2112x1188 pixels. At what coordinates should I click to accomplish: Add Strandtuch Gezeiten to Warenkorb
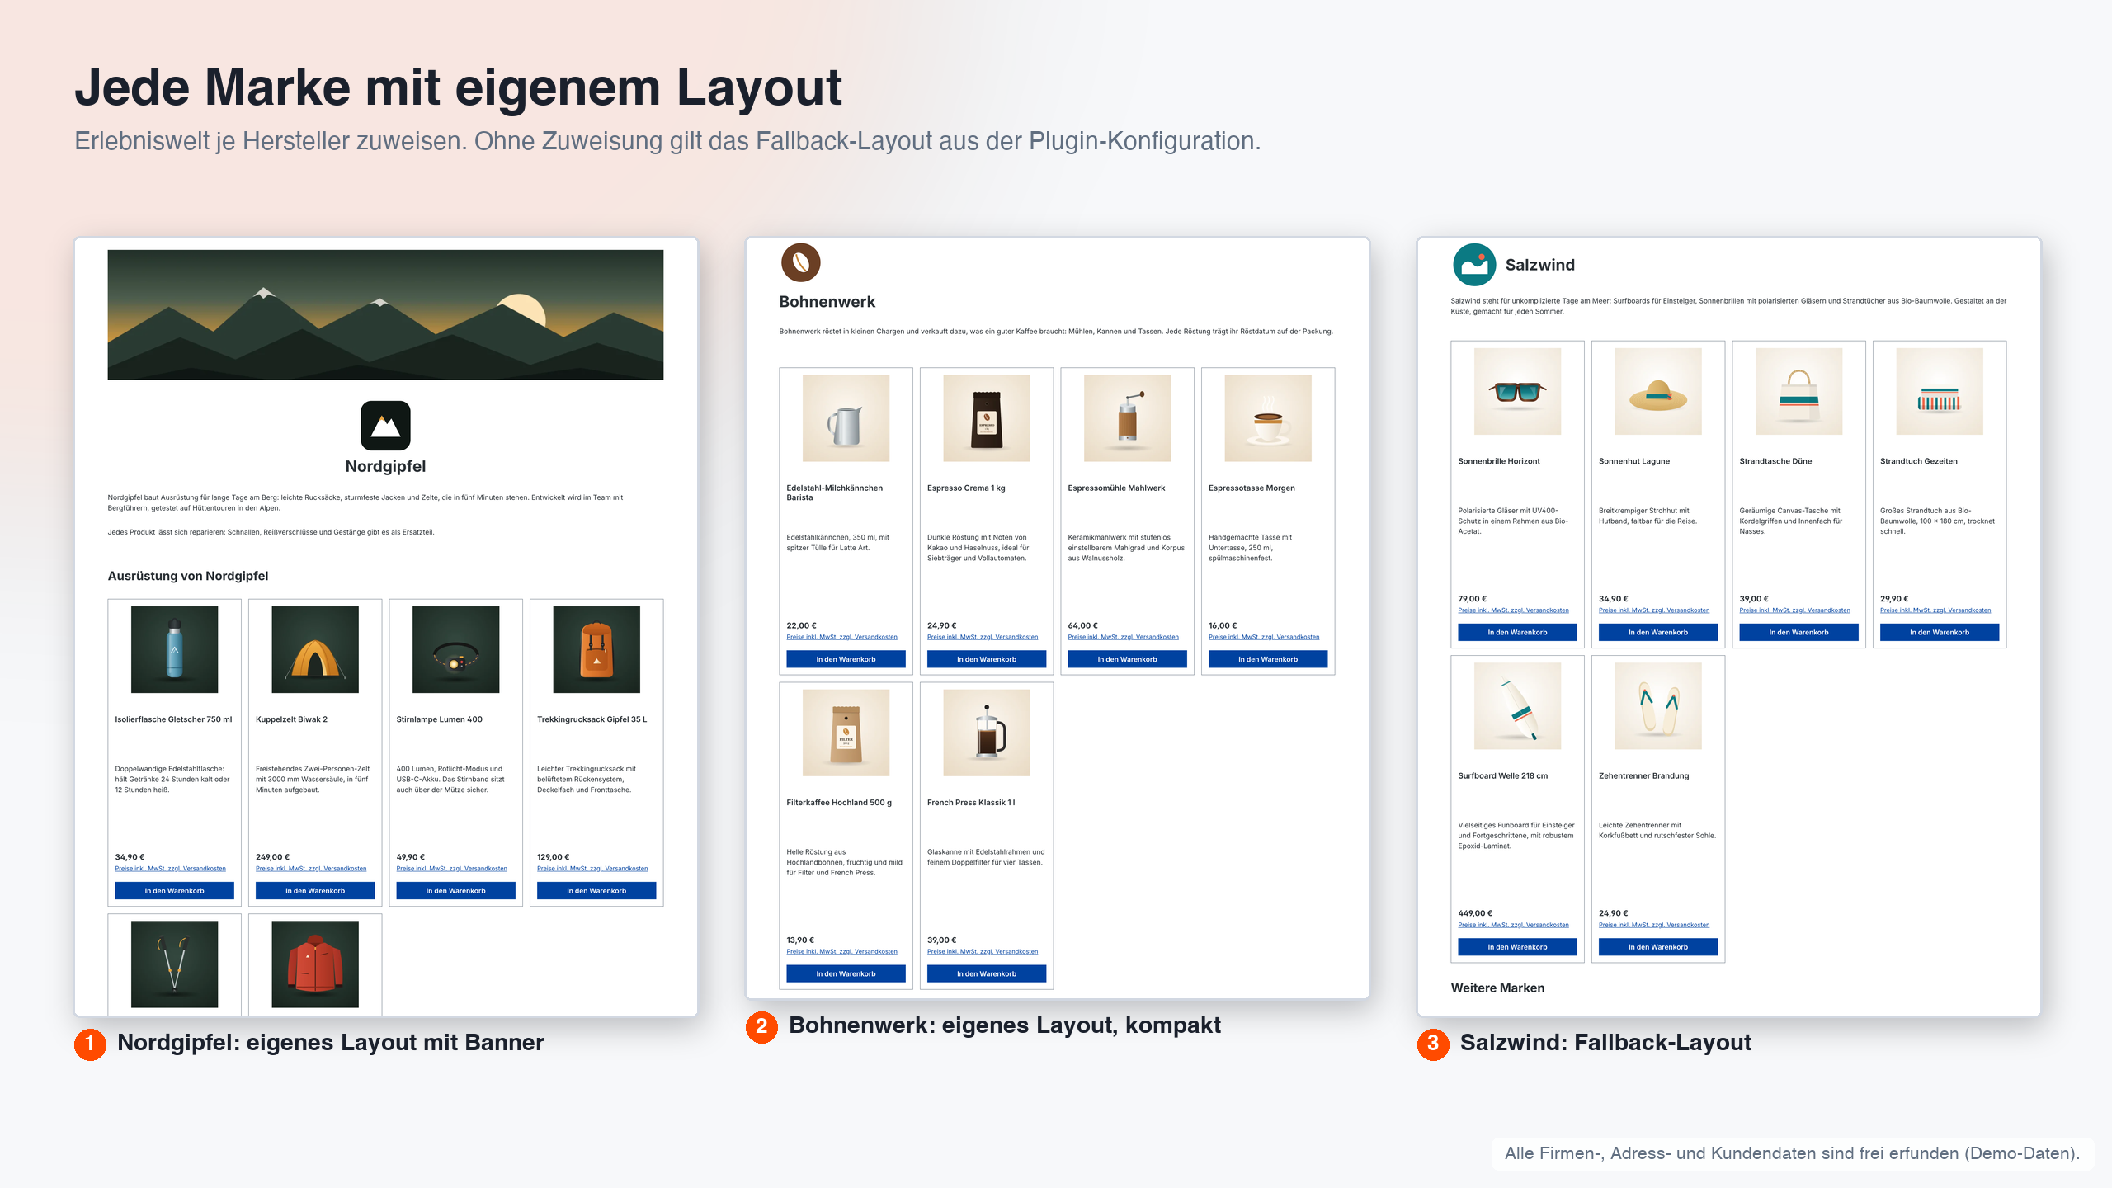(1939, 633)
